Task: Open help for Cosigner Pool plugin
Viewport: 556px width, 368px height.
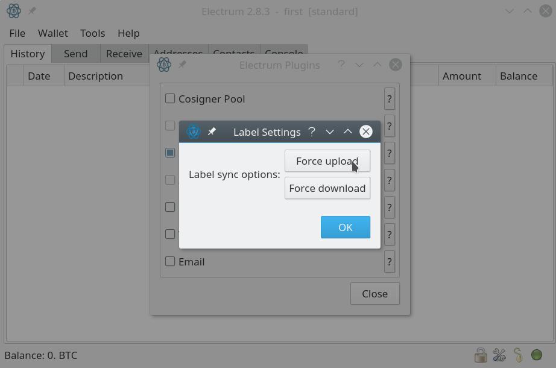Action: [x=390, y=99]
